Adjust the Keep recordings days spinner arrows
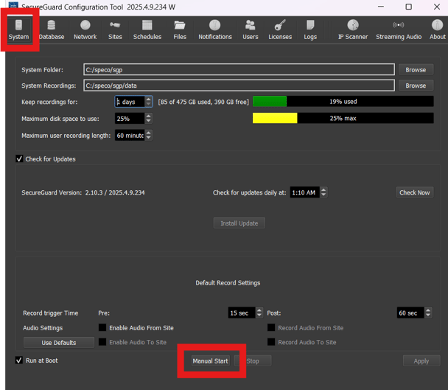Image resolution: width=448 pixels, height=390 pixels. [148, 102]
